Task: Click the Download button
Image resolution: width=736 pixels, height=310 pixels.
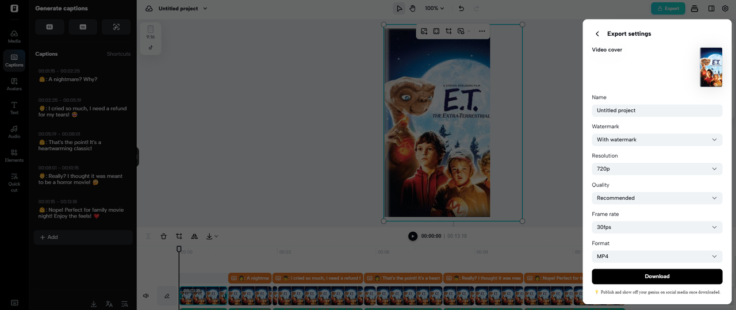Action: pyautogui.click(x=657, y=276)
